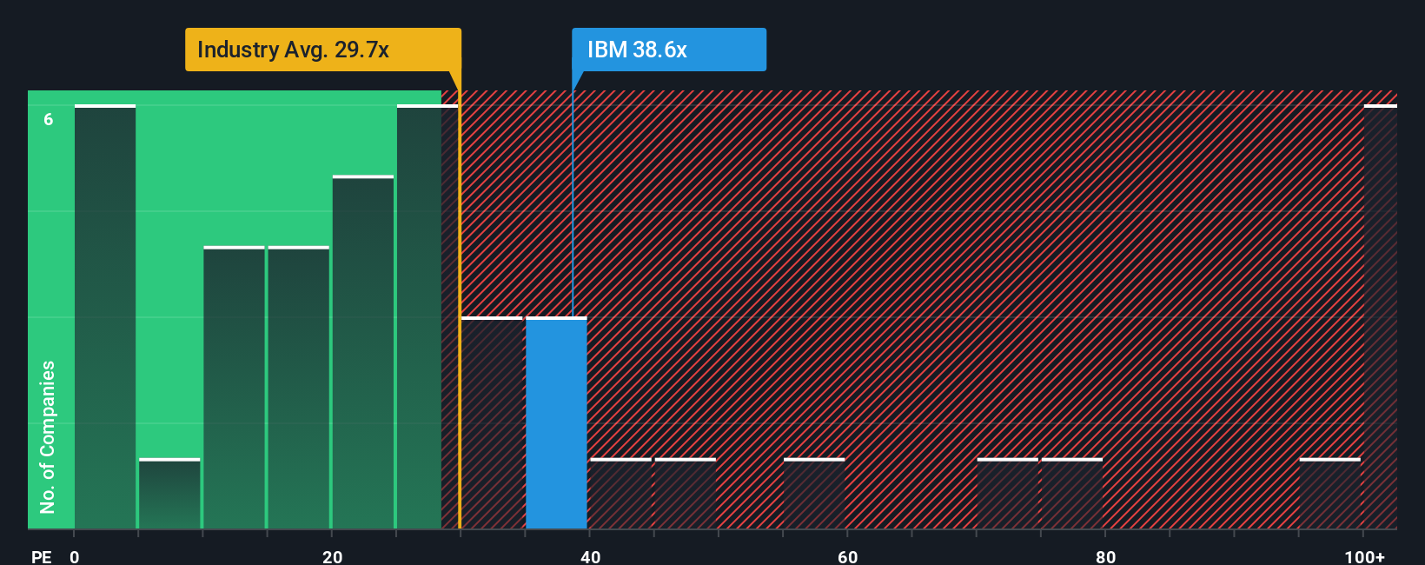
Task: Click the IBM 38.6x label
Action: pos(669,50)
